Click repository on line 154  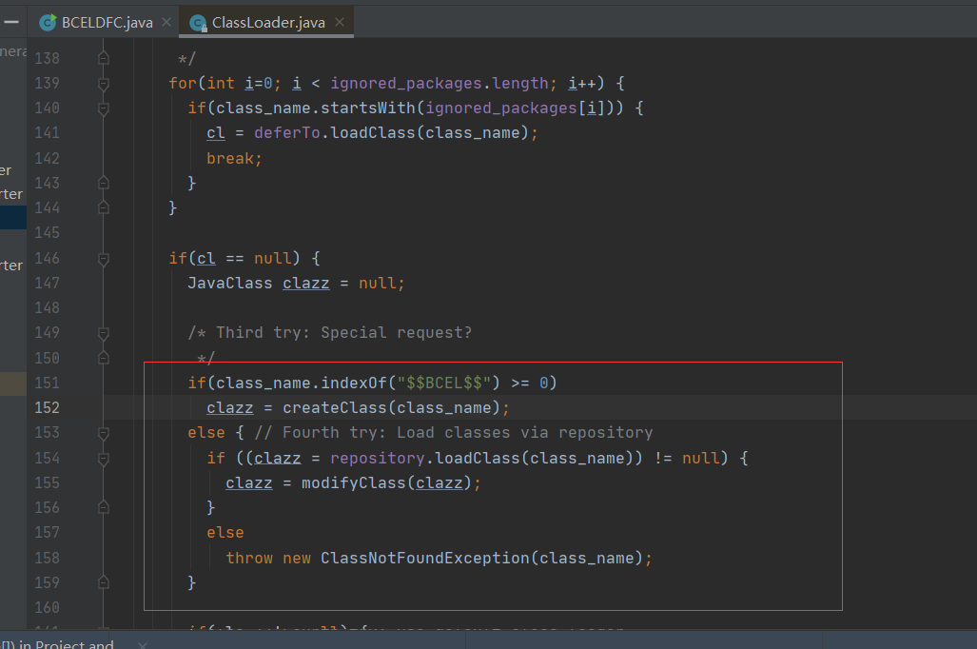(378, 459)
